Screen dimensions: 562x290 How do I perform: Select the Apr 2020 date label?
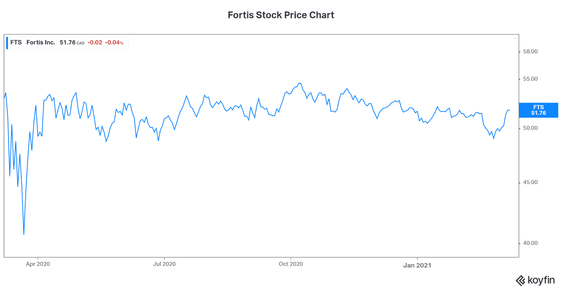[38, 264]
